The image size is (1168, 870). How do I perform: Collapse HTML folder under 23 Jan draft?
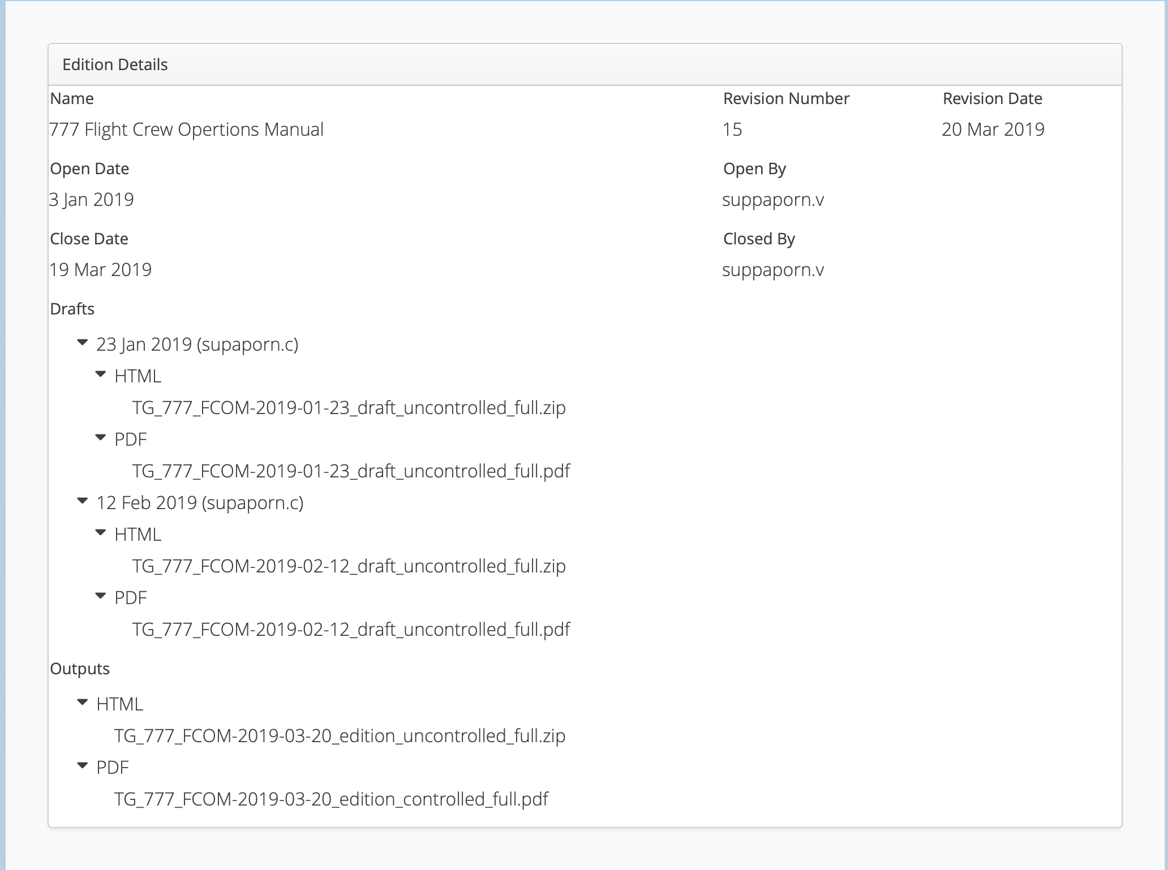(101, 374)
